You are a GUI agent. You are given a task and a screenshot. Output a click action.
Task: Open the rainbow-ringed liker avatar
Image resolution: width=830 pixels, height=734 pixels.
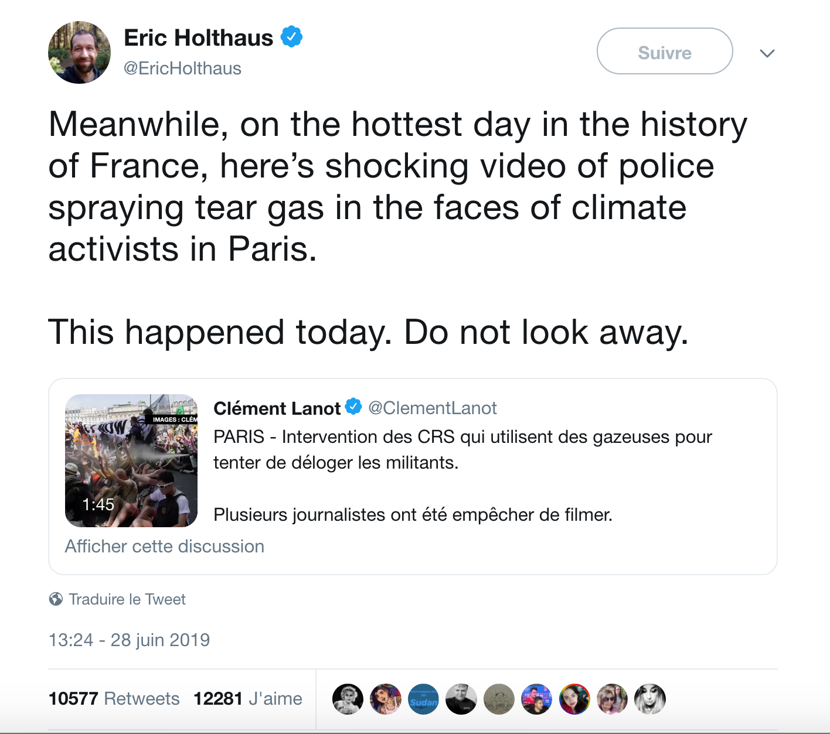[574, 699]
